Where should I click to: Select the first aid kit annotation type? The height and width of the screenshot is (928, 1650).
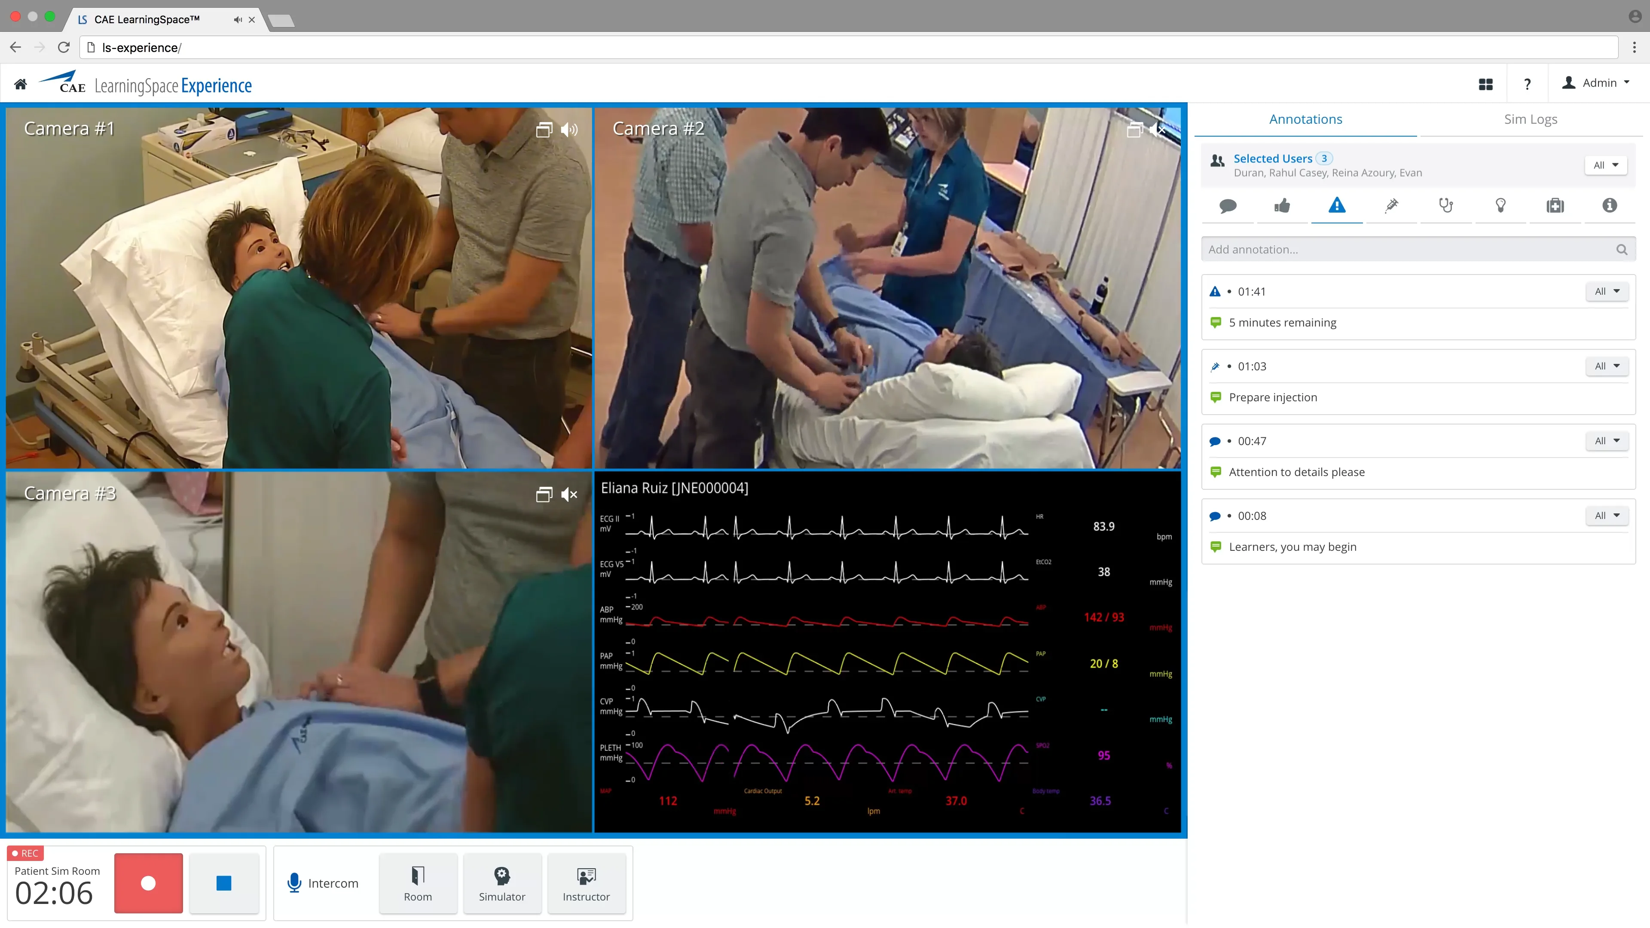1555,206
